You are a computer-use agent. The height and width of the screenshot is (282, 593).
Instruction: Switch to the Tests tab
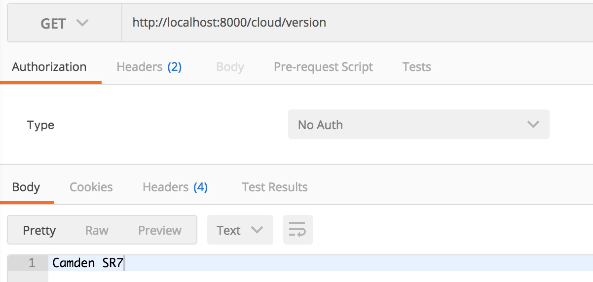point(416,67)
